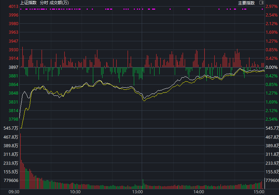The image size is (279, 195).
Task: Click the 09:30 time axis label
Action: [14, 192]
